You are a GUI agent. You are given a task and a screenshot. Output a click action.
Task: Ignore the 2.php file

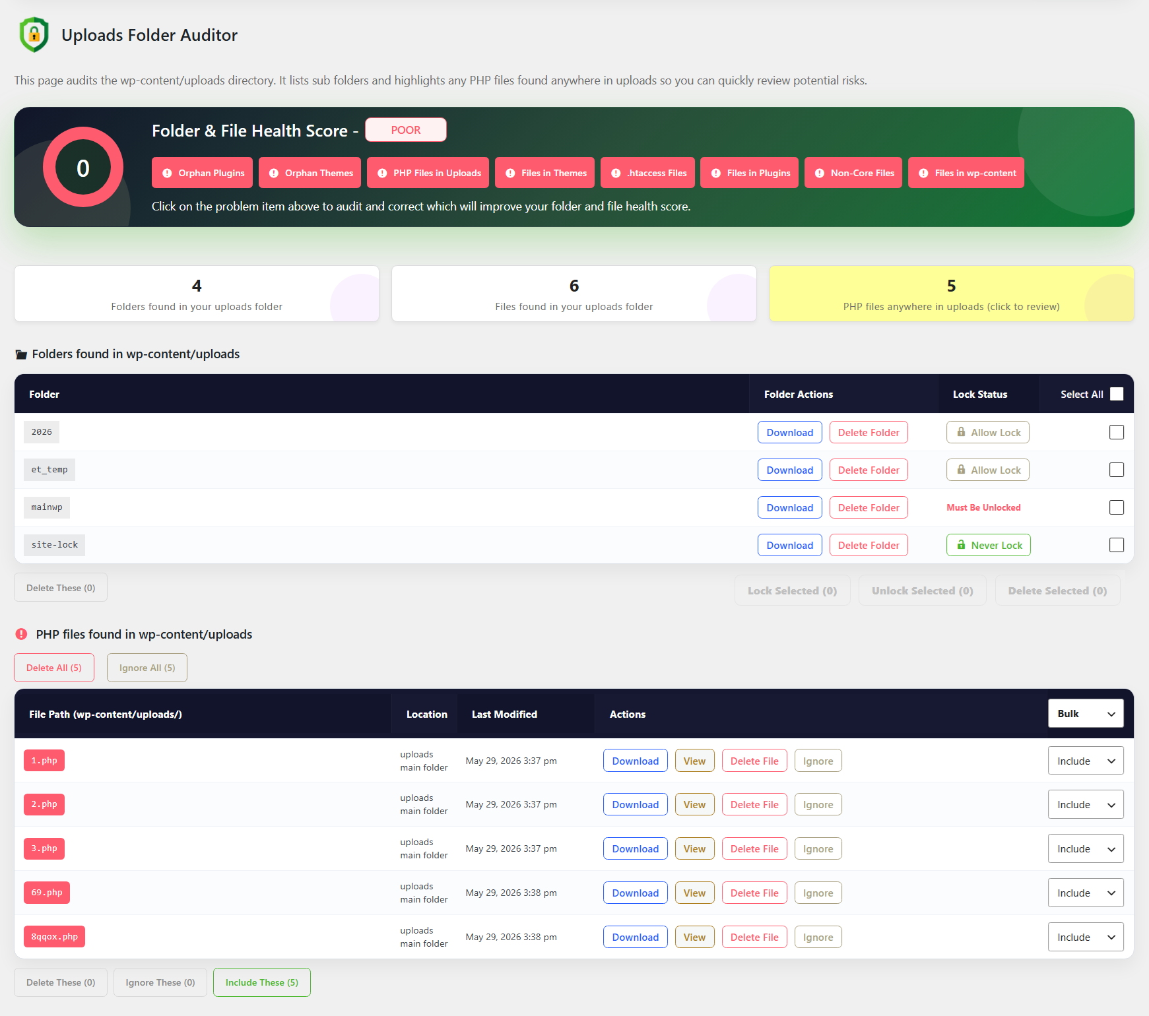818,804
